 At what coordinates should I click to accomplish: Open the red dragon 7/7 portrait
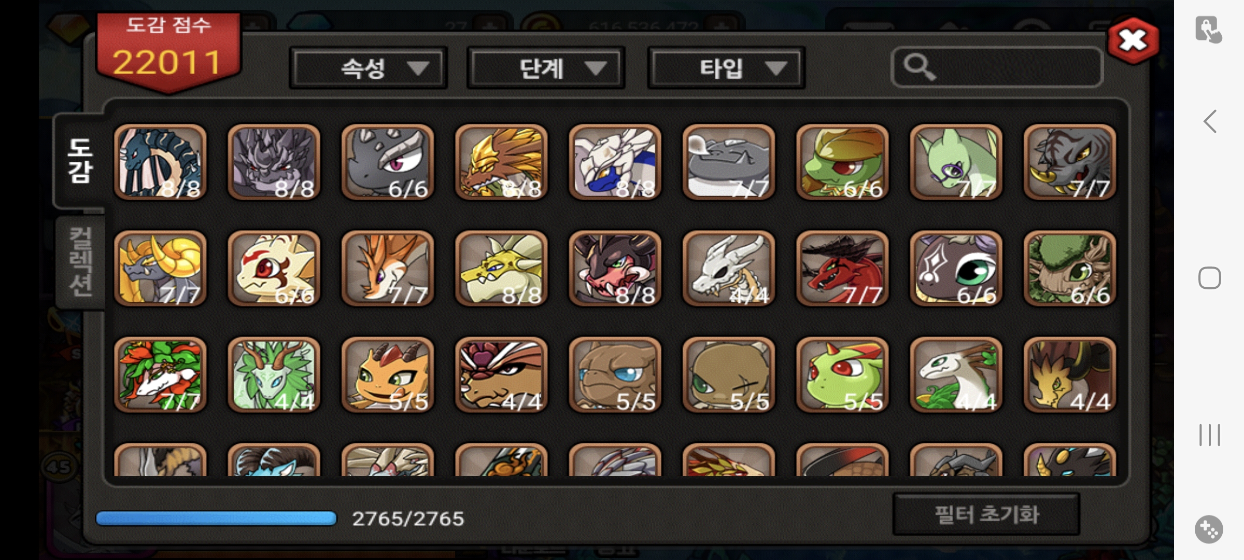click(x=842, y=268)
